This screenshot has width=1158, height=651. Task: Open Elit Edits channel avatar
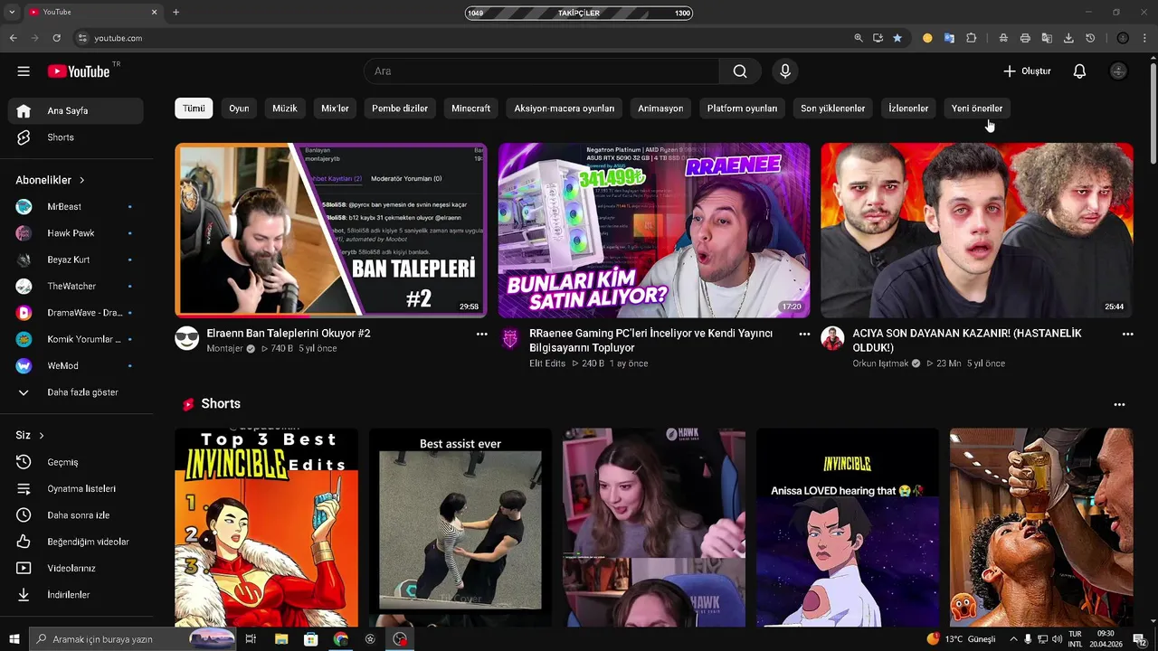pos(510,339)
